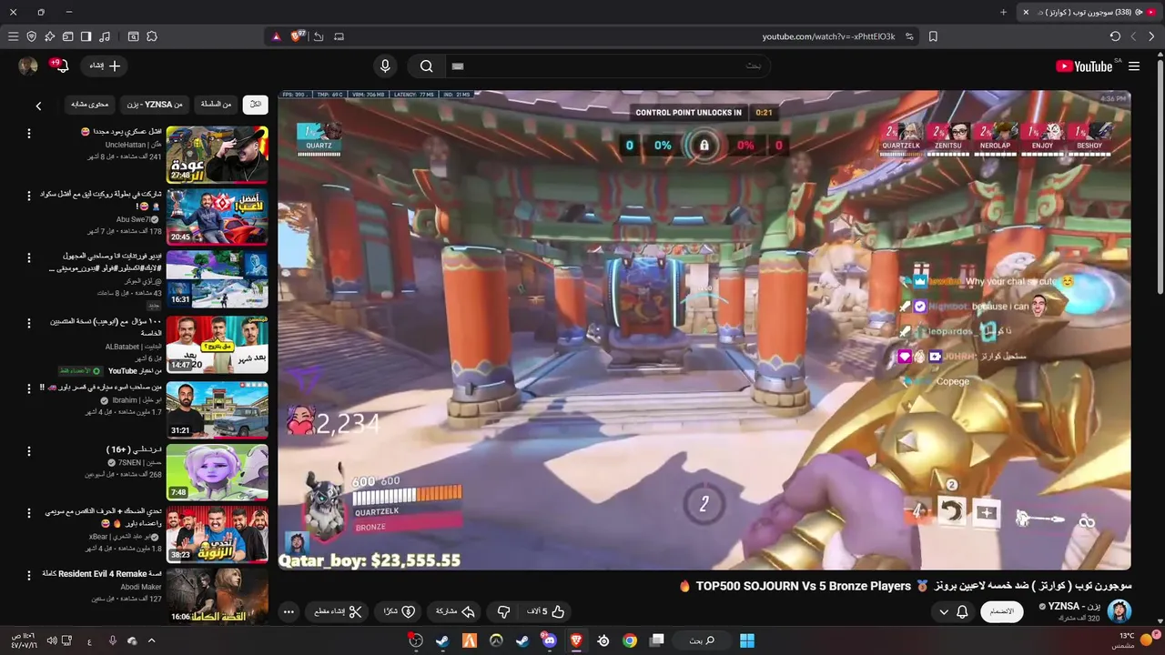Viewport: 1165px width, 655px height.
Task: Open YouTube notifications bell
Action: (62, 65)
